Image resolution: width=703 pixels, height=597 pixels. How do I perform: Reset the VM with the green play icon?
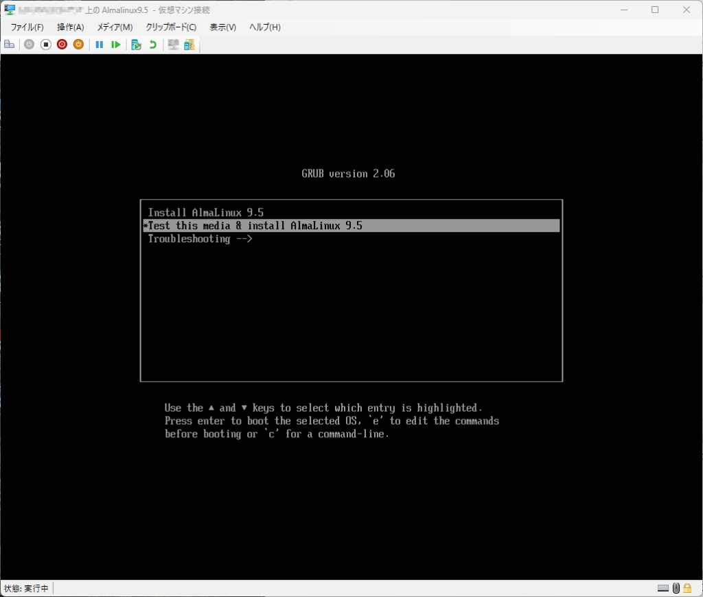click(x=116, y=45)
